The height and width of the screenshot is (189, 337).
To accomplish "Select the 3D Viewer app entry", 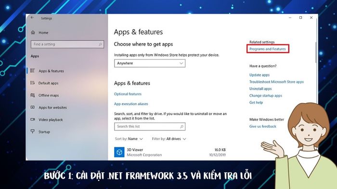I will coord(170,152).
